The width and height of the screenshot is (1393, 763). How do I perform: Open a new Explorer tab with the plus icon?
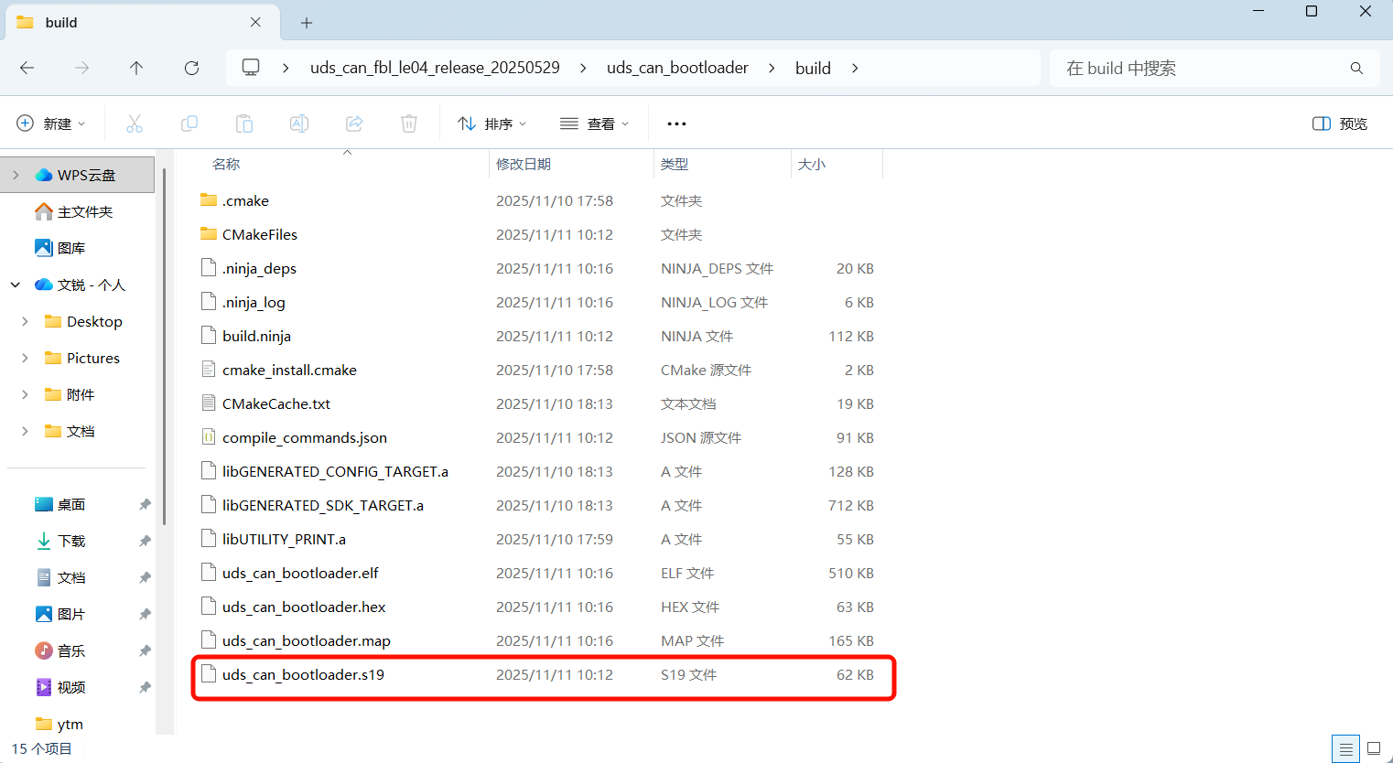pos(306,22)
